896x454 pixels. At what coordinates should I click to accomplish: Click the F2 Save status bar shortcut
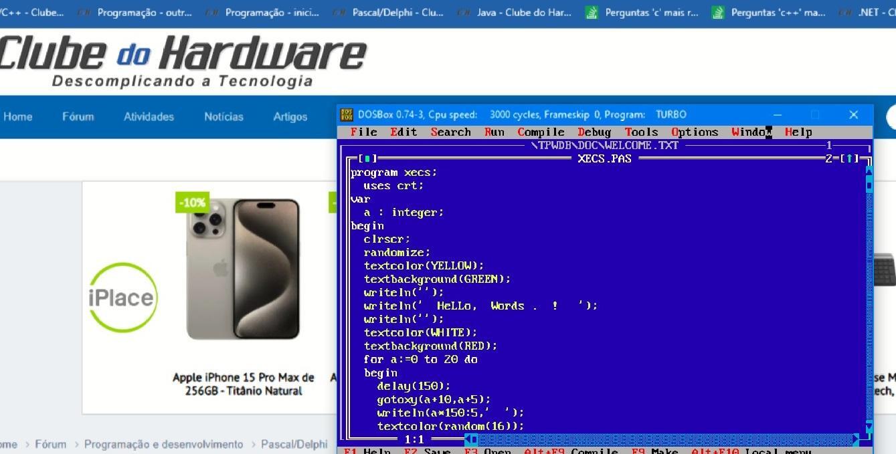point(427,451)
